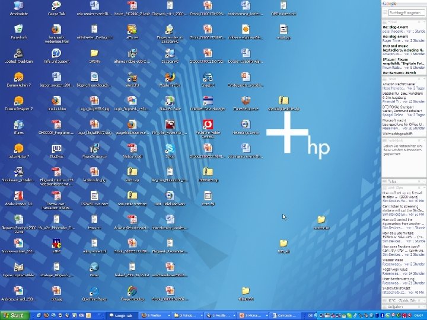Expand the Fotos panel header in the sidebar

click(x=404, y=181)
